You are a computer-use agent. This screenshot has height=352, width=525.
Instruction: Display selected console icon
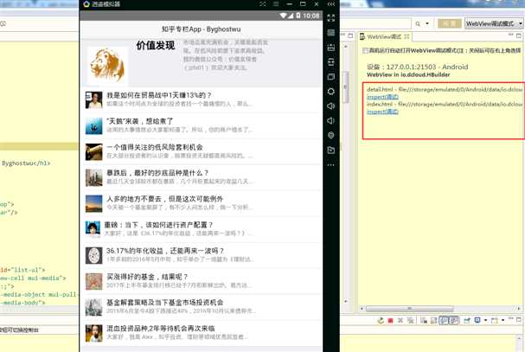click(x=477, y=321)
